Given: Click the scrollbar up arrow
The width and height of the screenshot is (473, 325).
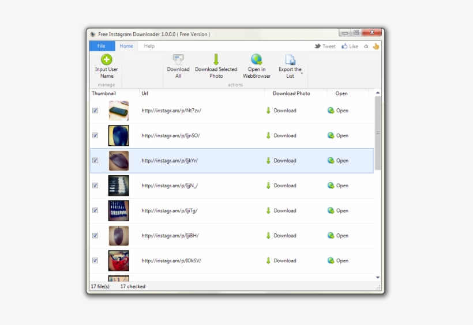Looking at the screenshot, I should coord(378,93).
